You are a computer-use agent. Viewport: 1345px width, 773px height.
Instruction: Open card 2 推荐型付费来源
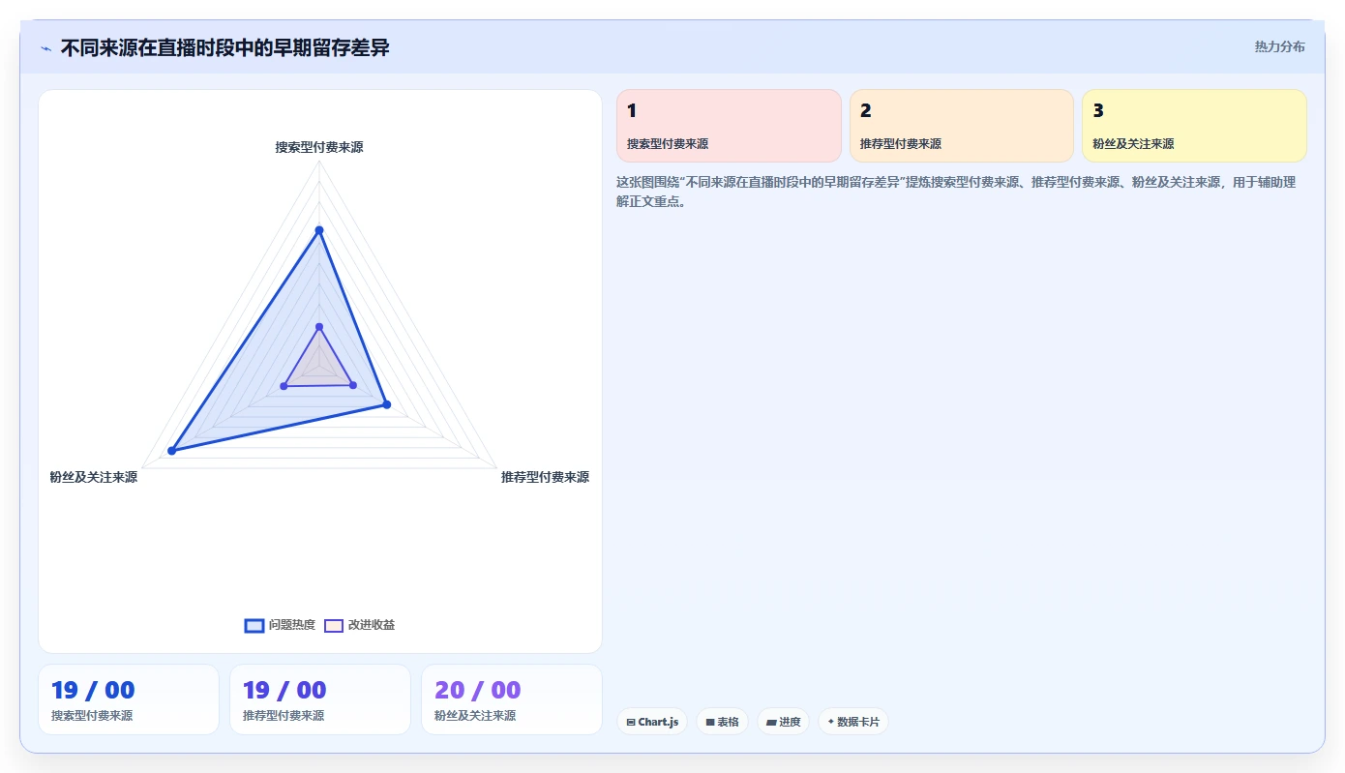pos(962,126)
